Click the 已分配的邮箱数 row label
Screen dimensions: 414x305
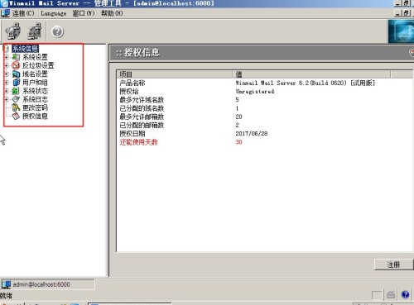click(x=142, y=125)
